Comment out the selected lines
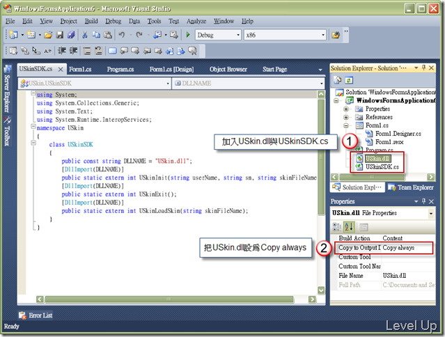 87,51
